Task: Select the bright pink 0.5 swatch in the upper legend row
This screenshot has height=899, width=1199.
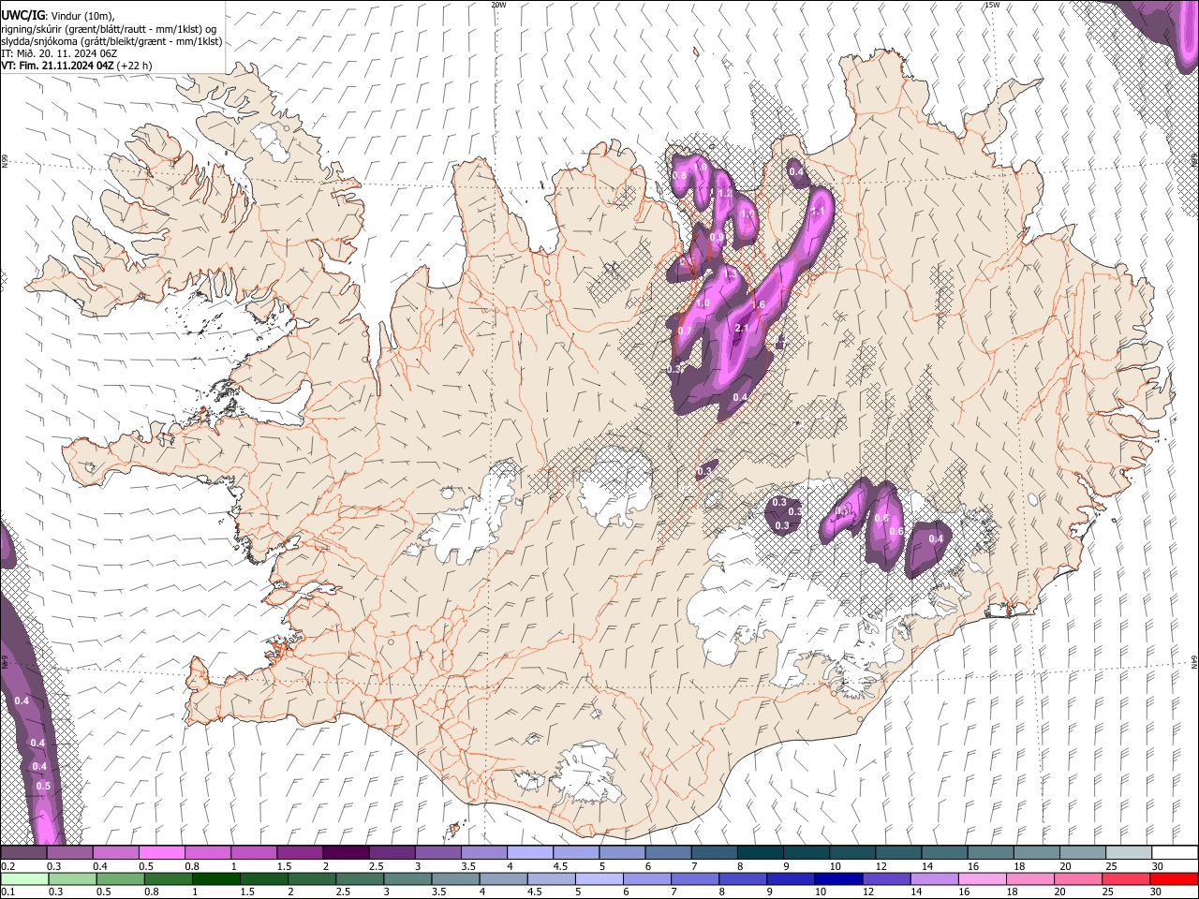Action: 161,853
